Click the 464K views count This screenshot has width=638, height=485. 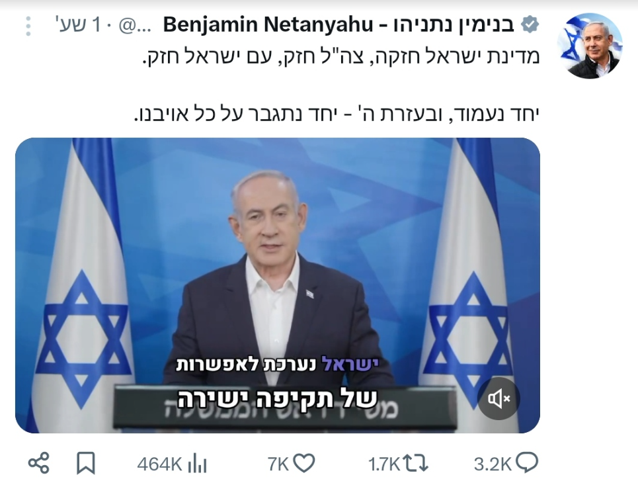tap(159, 464)
